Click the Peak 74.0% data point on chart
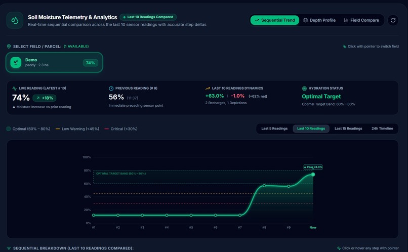Viewport: 408px width, 252px height. point(313,175)
